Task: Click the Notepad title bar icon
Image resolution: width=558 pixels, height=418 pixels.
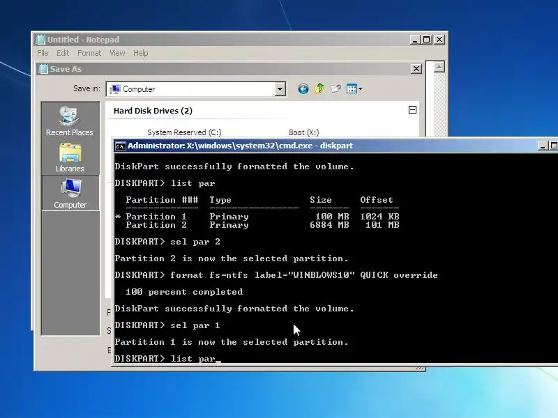Action: pyautogui.click(x=41, y=40)
